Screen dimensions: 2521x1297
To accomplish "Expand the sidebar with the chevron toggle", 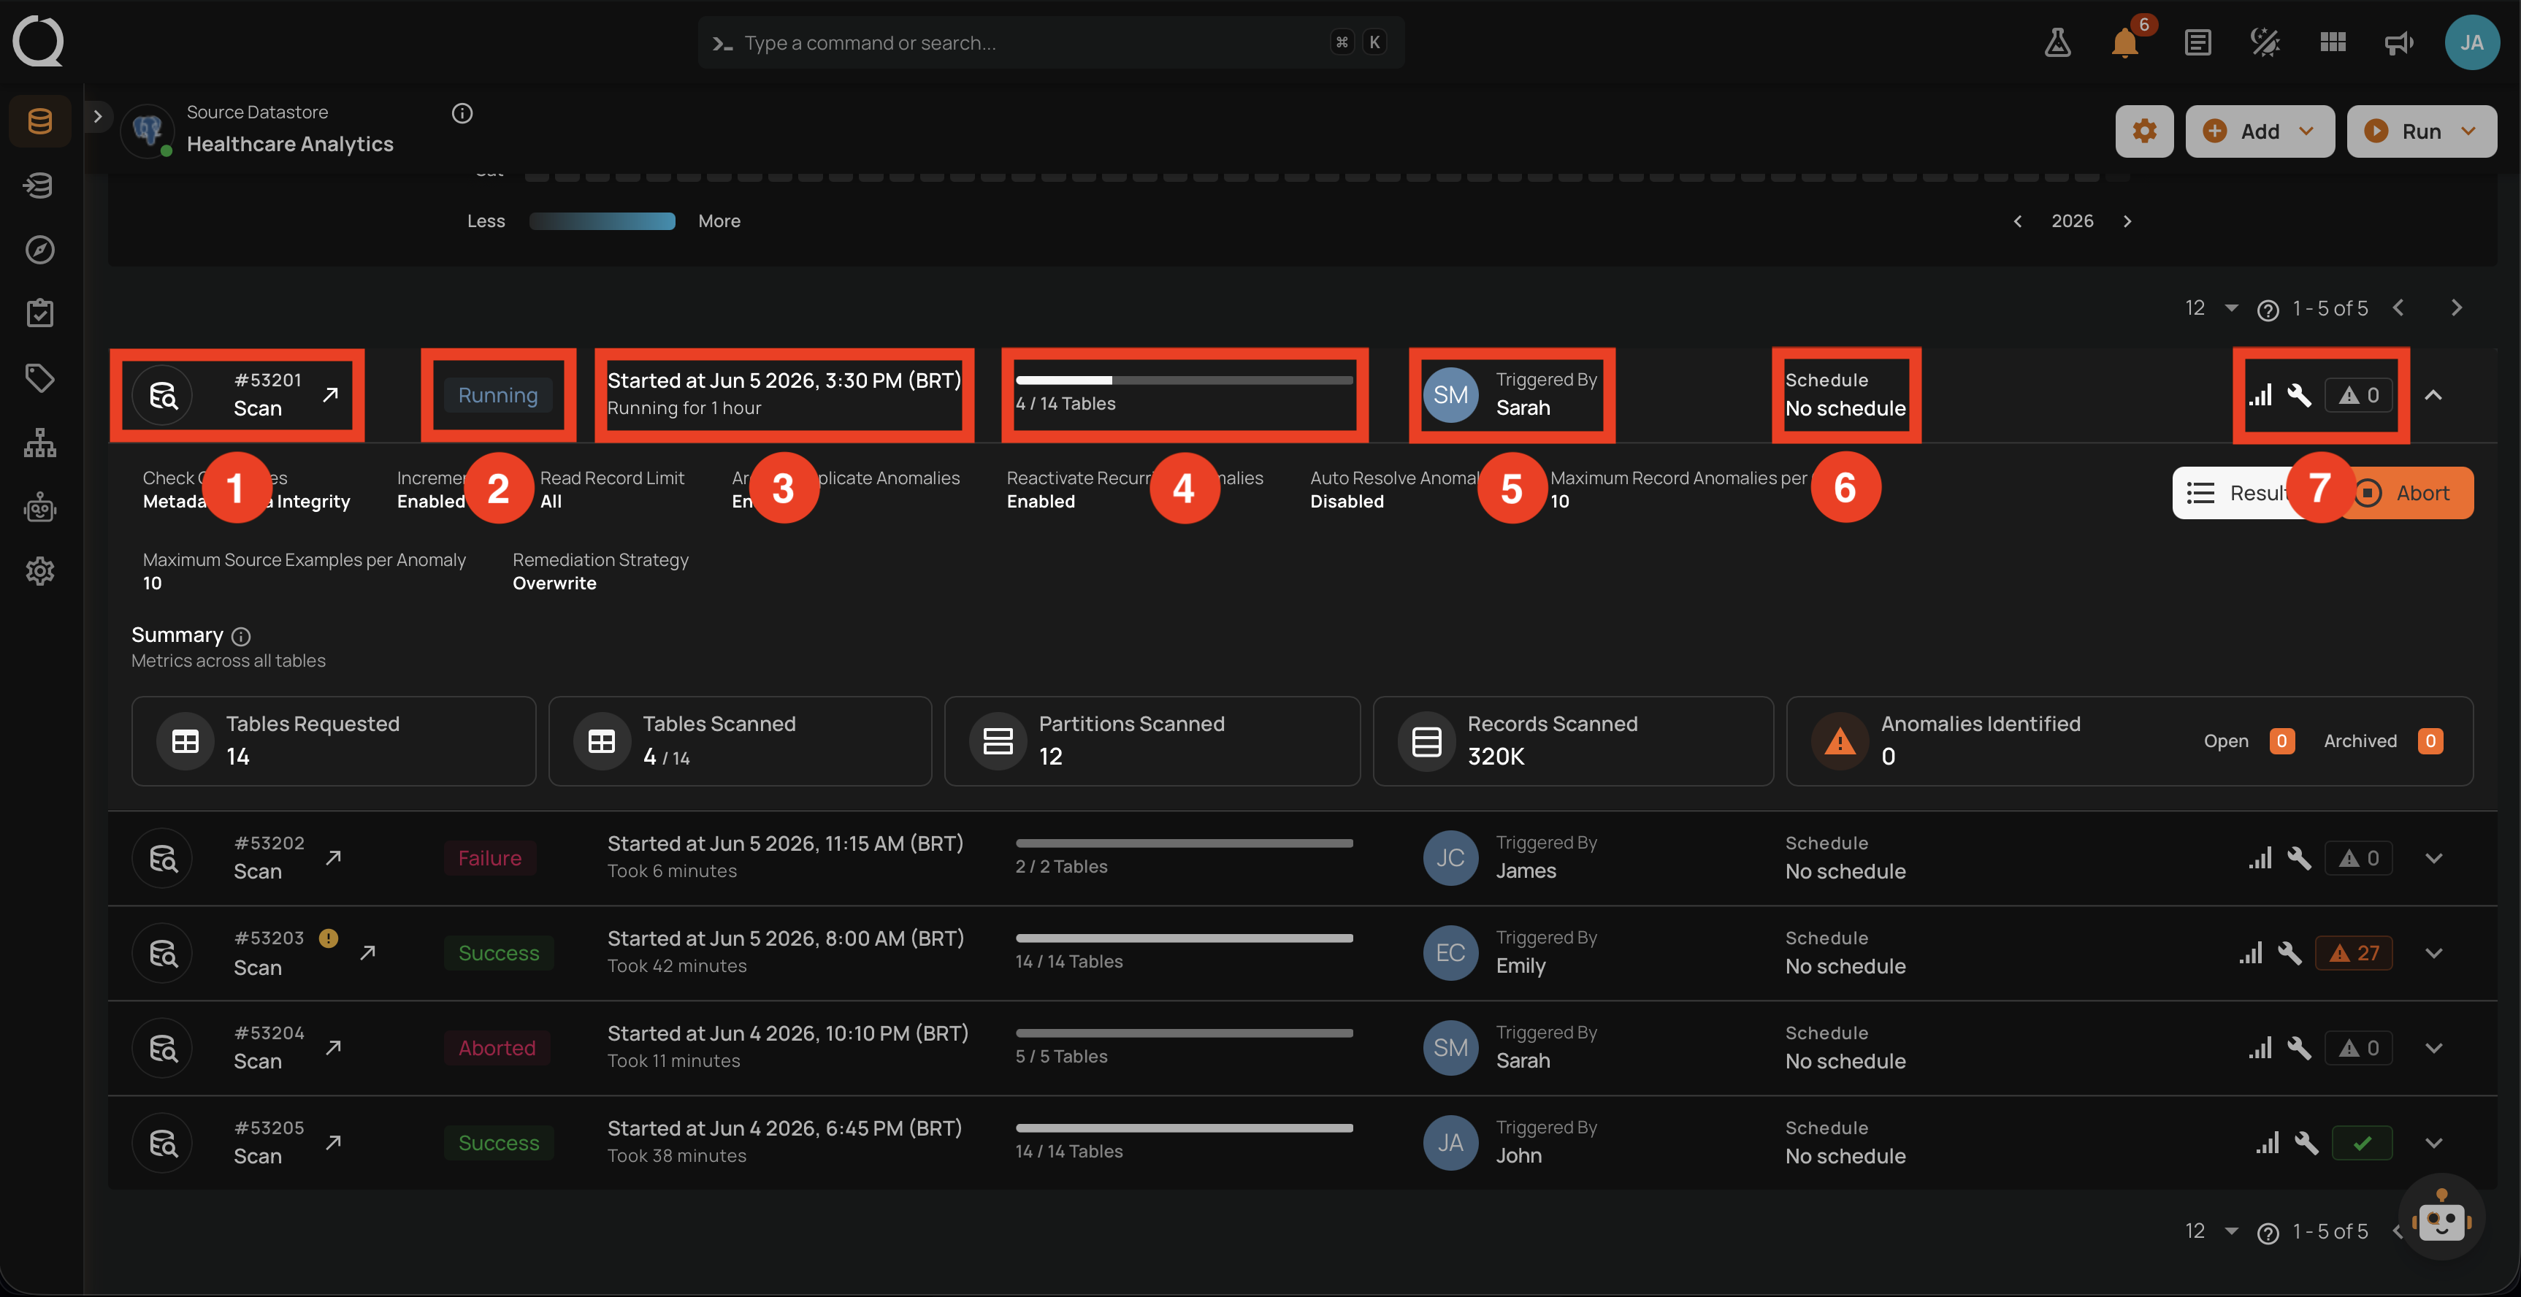I will click(x=97, y=115).
